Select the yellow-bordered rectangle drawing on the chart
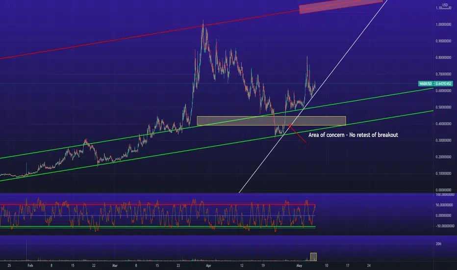This screenshot has width=457, height=270. pyautogui.click(x=271, y=121)
